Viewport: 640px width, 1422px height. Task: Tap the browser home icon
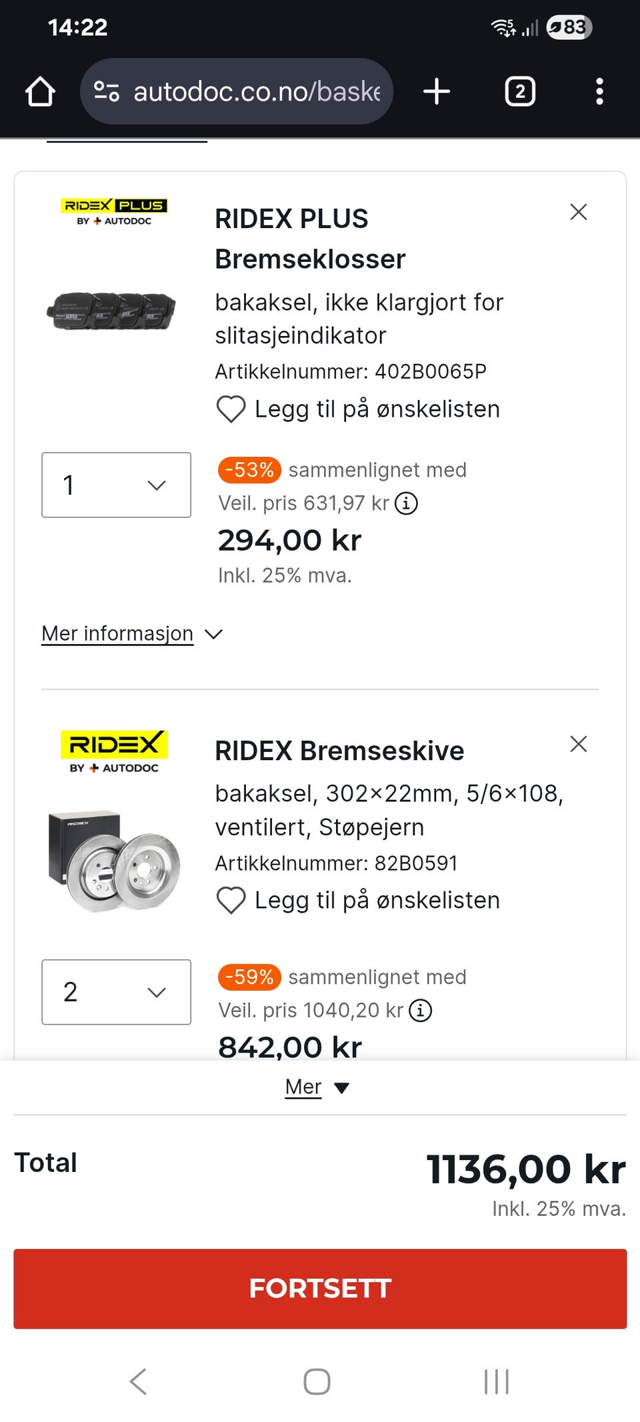pos(40,91)
